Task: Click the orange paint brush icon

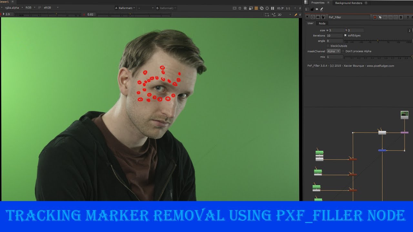Action: pos(296,15)
